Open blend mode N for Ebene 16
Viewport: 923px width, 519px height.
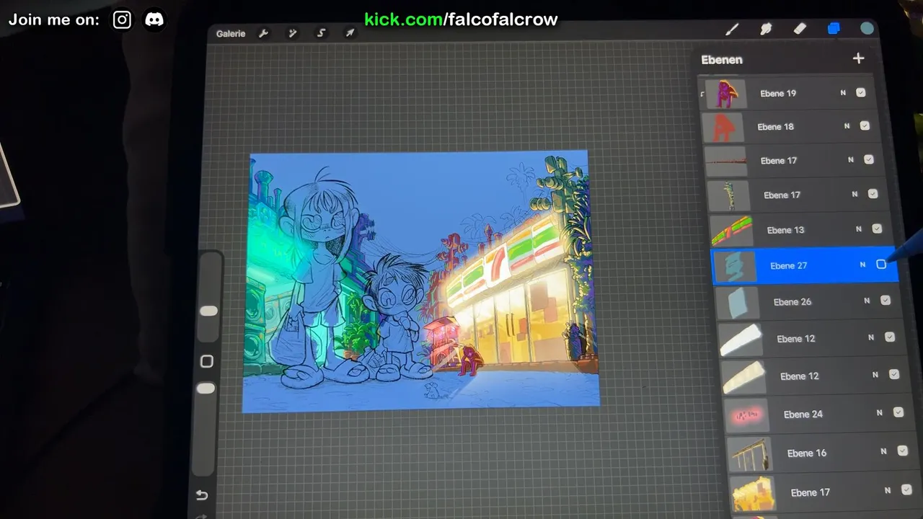[883, 452]
